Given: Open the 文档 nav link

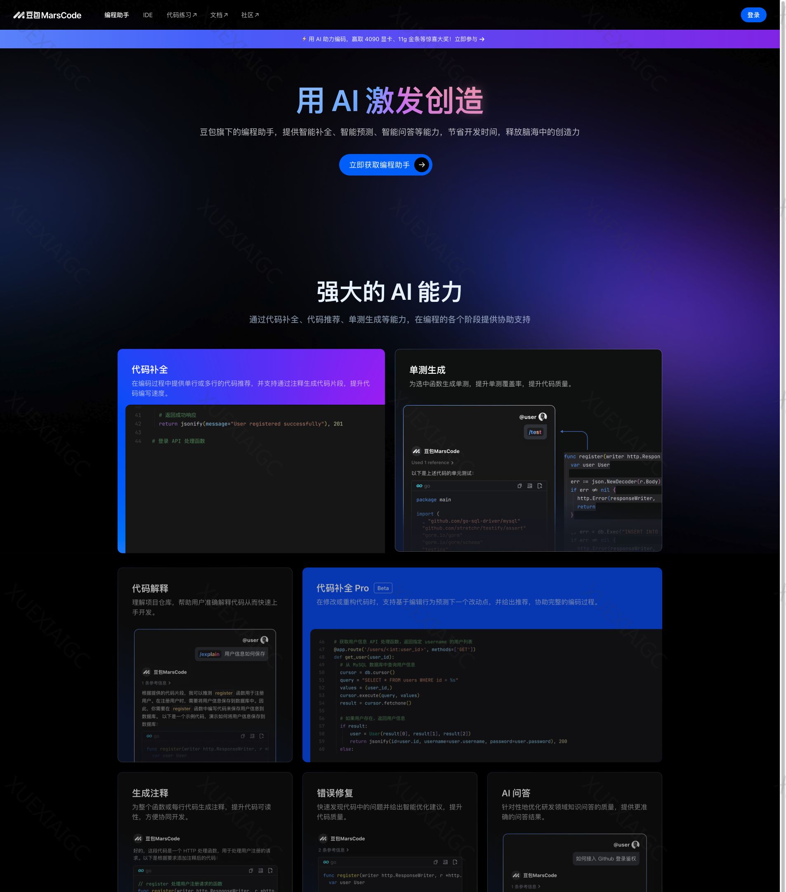Looking at the screenshot, I should (x=219, y=15).
